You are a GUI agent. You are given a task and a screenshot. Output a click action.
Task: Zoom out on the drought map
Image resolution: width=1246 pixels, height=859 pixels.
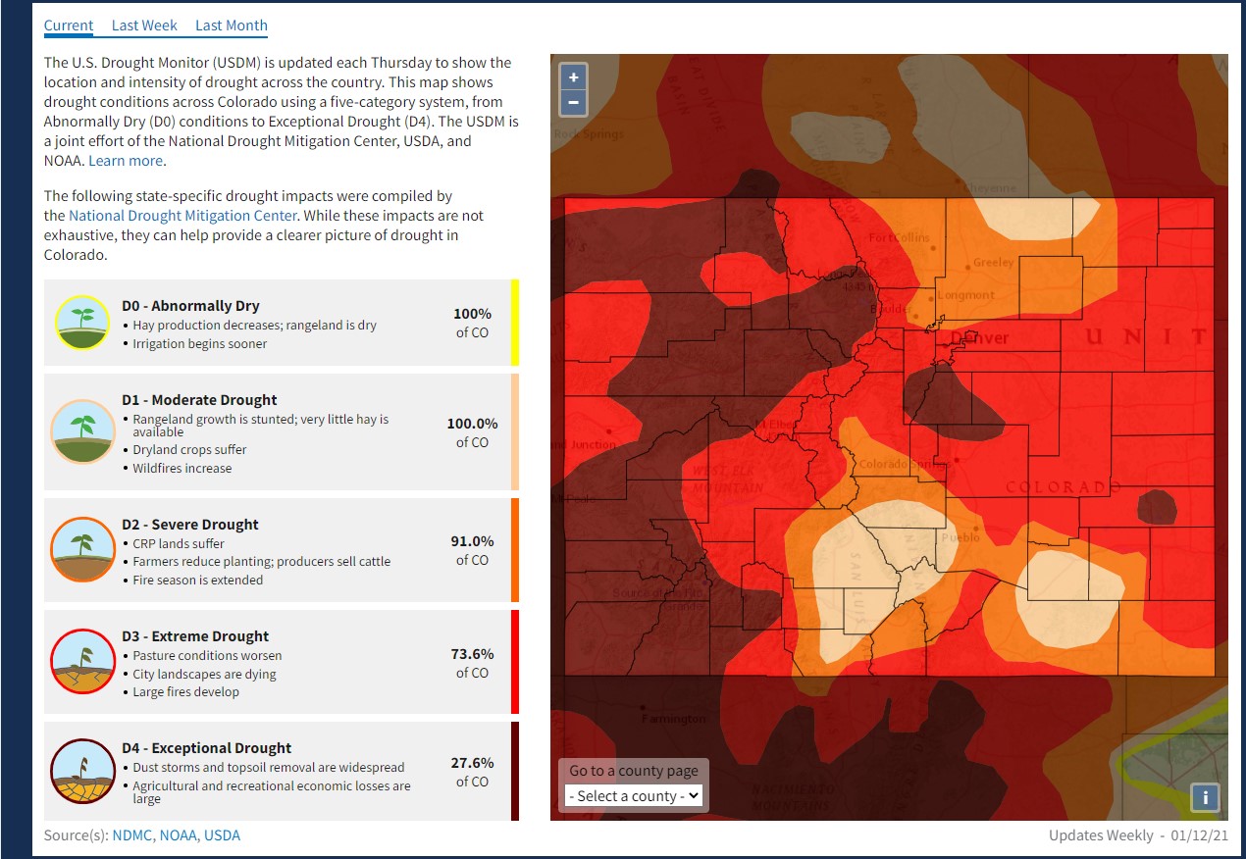tap(573, 102)
